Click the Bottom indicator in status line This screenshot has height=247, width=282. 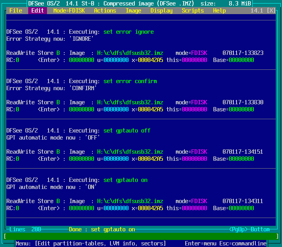point(260,229)
